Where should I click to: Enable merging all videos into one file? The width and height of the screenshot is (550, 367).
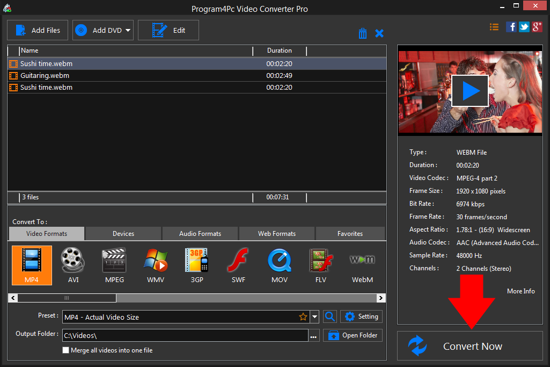[x=65, y=350]
